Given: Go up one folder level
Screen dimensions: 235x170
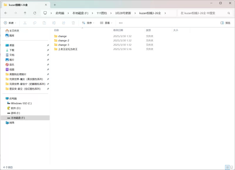Looking at the screenshot, I should (25, 13).
